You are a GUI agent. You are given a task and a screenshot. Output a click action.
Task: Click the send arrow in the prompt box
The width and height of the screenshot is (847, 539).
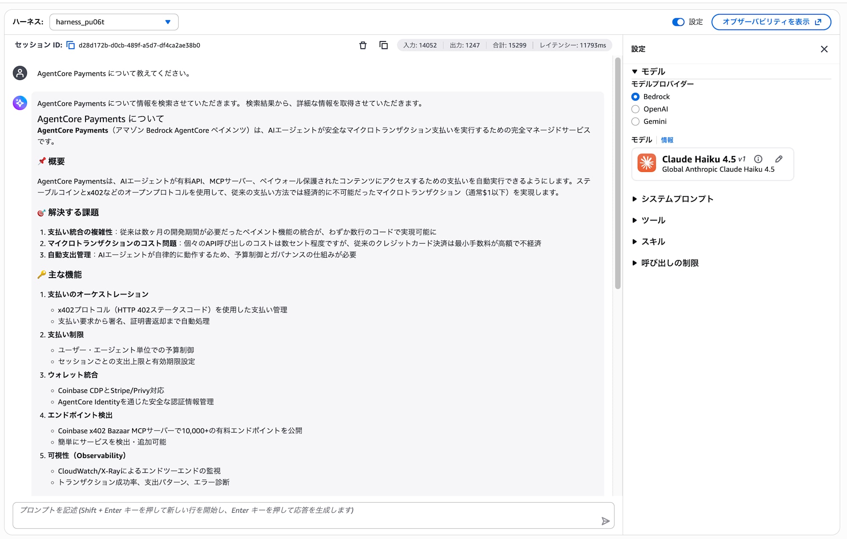coord(606,521)
